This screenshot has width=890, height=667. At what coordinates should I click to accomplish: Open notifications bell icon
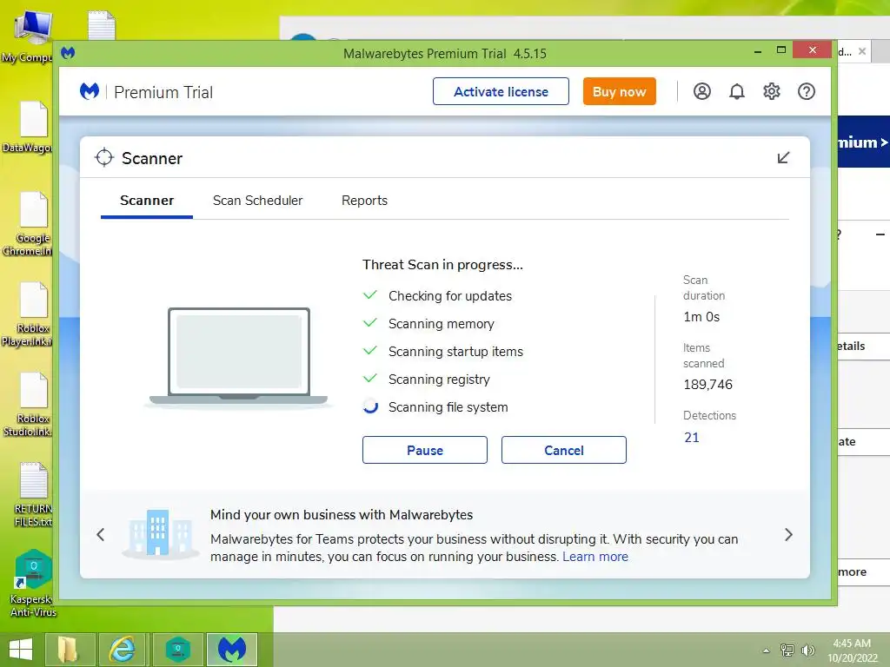[737, 91]
